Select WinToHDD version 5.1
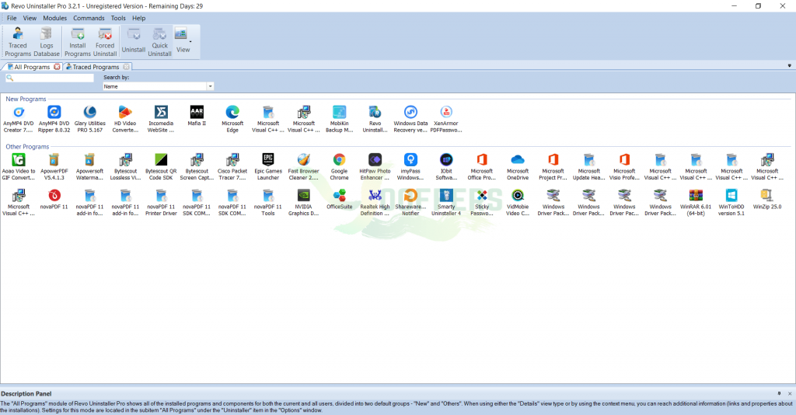Viewport: 796px width, 415px height. coord(731,202)
